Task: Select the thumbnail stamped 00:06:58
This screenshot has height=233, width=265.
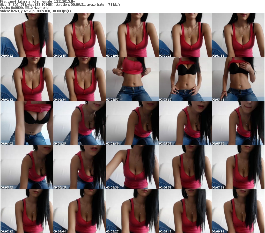Action: pos(185,167)
